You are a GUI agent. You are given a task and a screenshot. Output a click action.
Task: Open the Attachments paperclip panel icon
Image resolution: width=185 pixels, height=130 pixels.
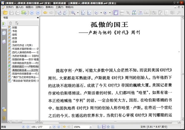[4, 118]
